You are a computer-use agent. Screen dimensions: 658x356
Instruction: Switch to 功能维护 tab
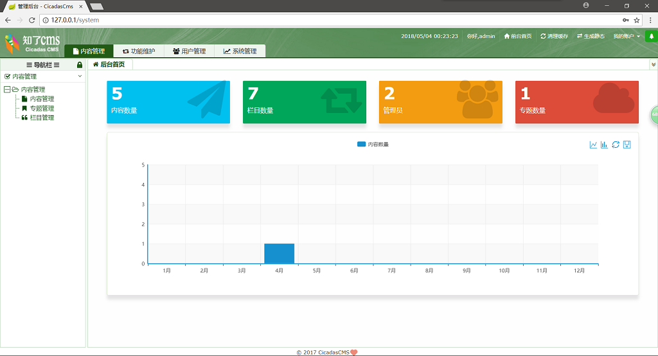138,51
